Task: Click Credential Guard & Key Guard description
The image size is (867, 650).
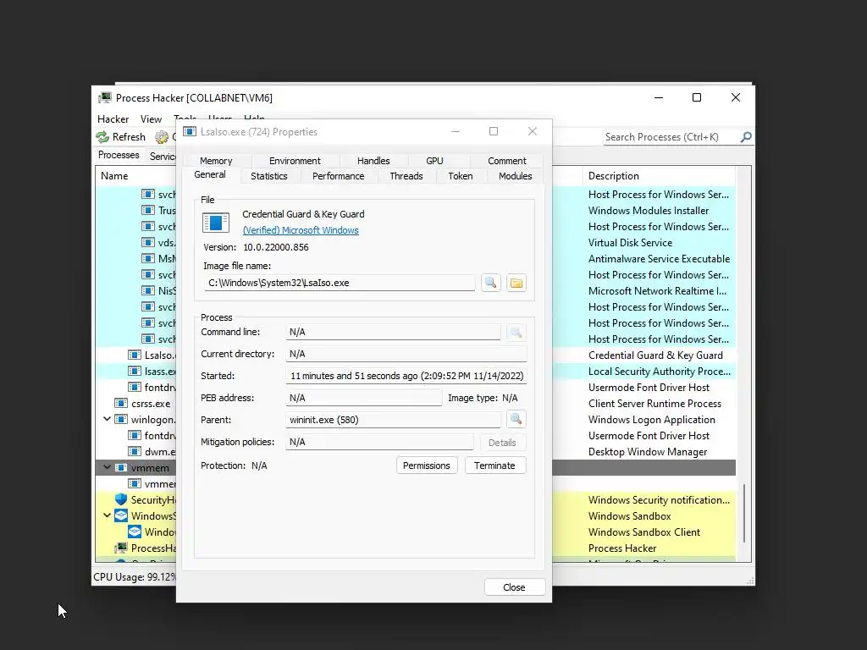Action: point(655,355)
